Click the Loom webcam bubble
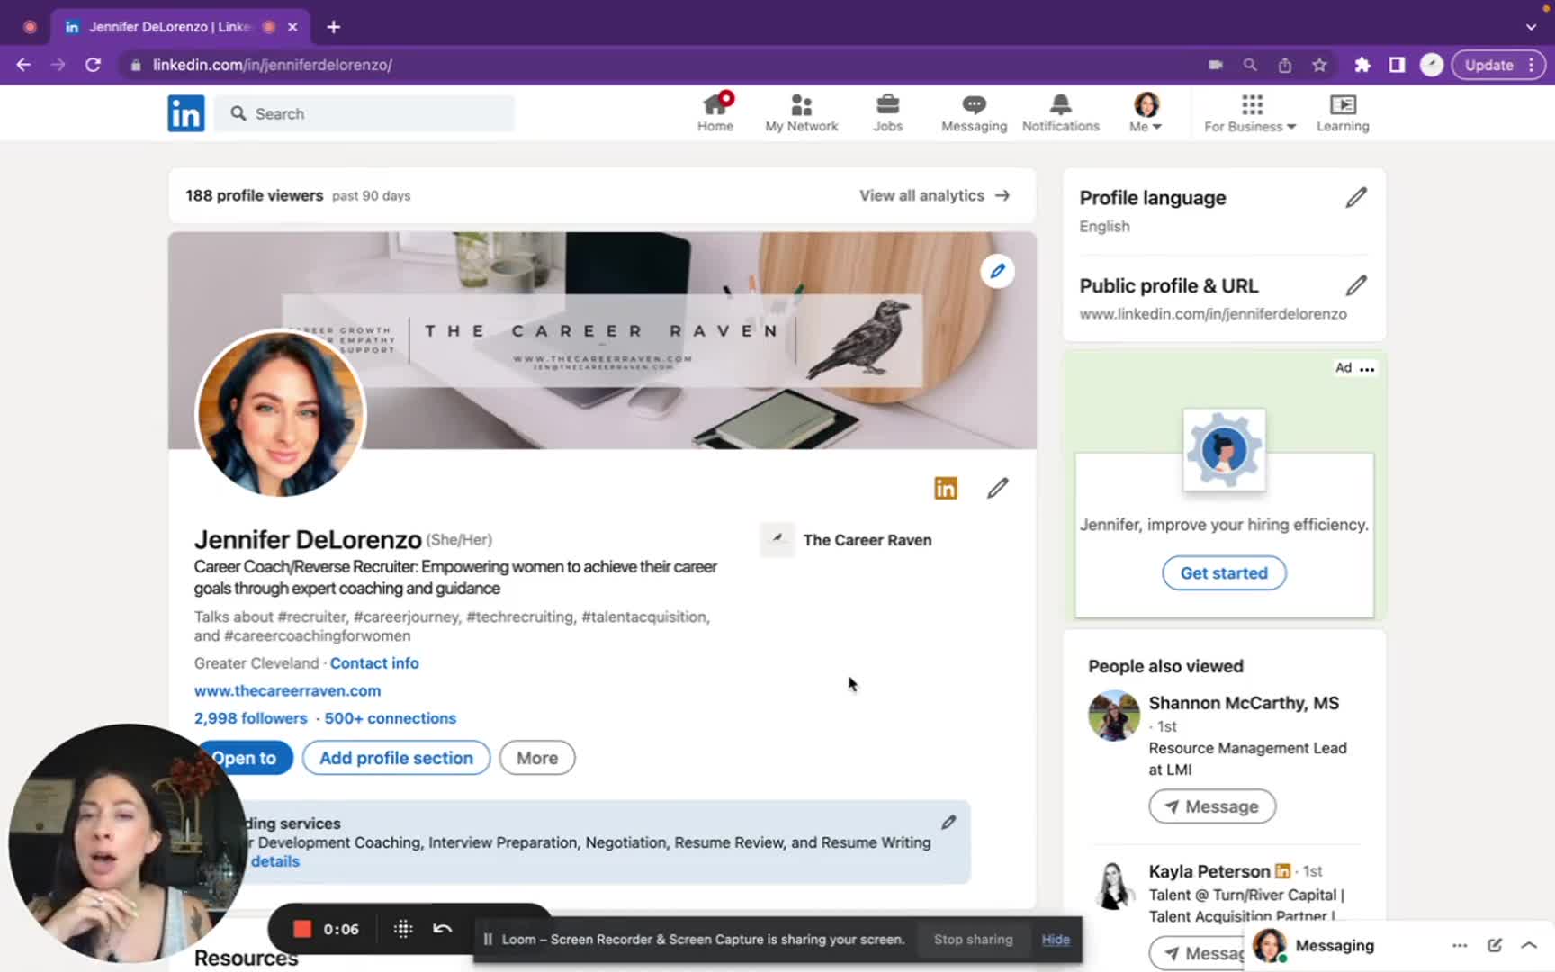Screen dimensions: 1555x972 coord(126,842)
